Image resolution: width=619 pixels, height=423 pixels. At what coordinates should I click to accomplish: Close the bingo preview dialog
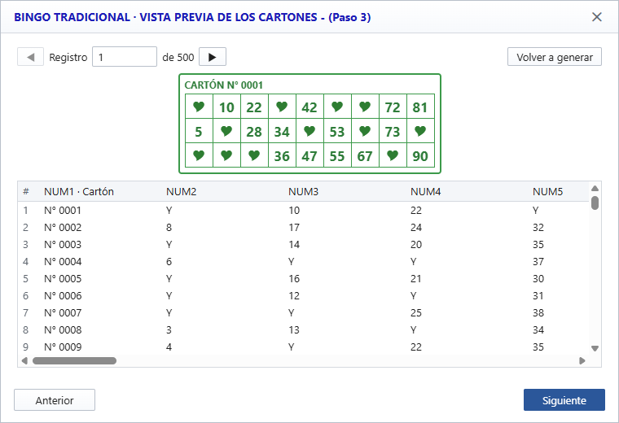tap(597, 17)
